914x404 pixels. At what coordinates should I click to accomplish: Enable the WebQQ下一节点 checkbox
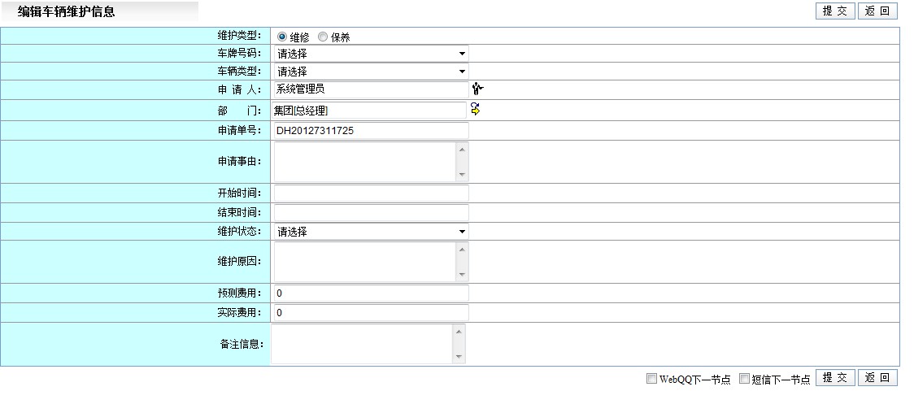651,378
